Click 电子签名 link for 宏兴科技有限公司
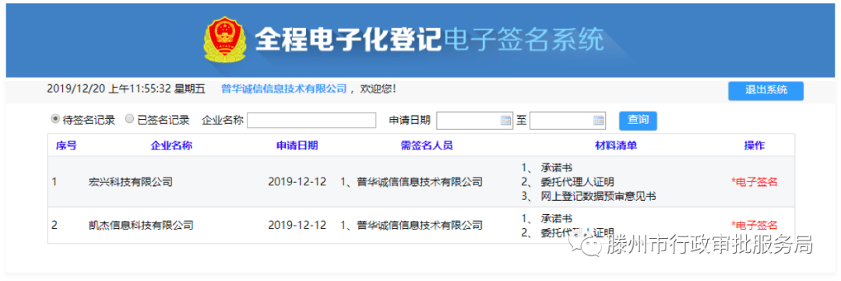This screenshot has height=281, width=841. (754, 182)
